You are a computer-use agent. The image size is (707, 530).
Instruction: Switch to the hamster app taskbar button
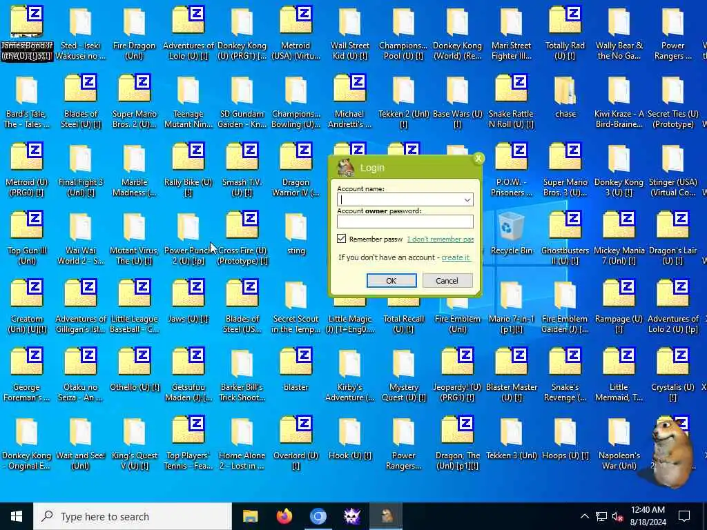tap(387, 516)
